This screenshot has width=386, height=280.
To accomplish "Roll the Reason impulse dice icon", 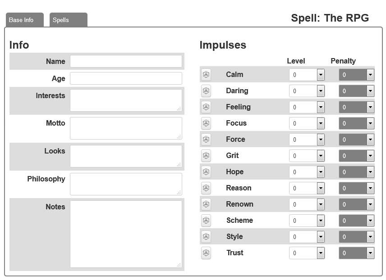I will click(x=206, y=188).
